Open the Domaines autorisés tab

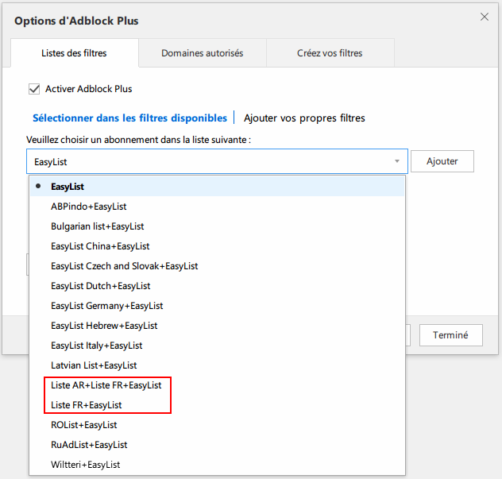click(x=203, y=53)
